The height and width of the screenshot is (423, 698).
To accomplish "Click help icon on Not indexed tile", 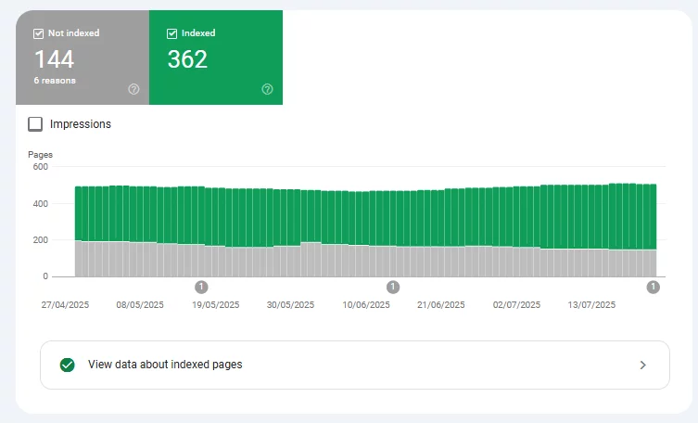I will tap(134, 89).
